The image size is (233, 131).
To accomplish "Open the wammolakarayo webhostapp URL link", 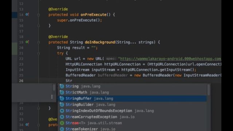I will point(170,59).
